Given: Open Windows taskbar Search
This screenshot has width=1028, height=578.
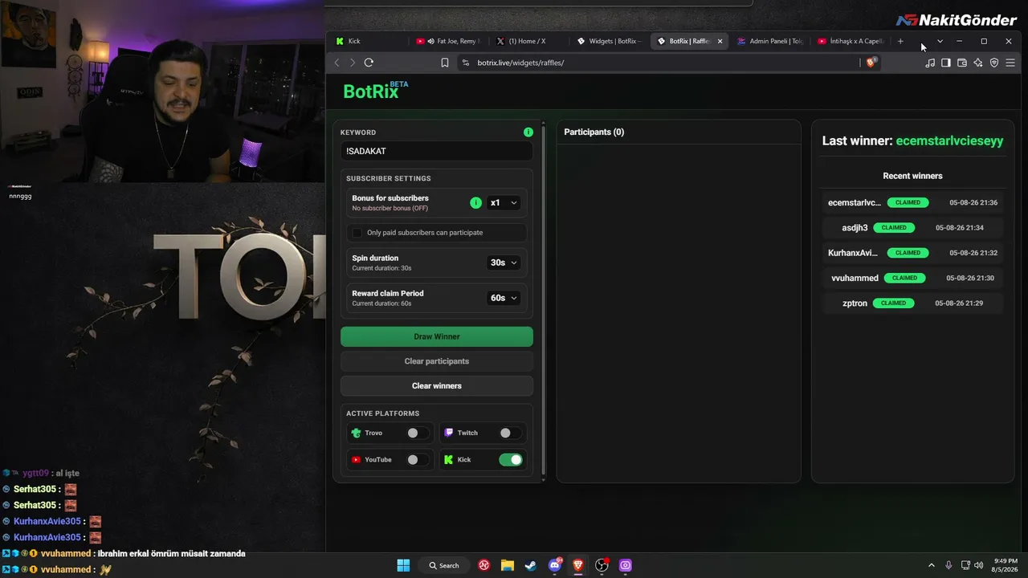Looking at the screenshot, I should point(444,565).
